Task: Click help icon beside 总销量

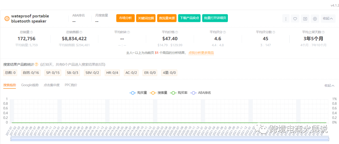Action: 31,32
